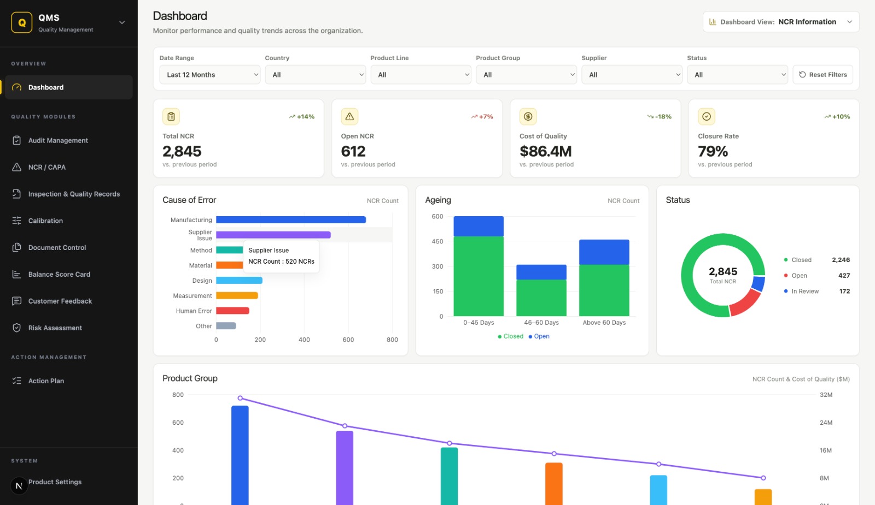Toggle In Review entry in Status legend

(x=816, y=291)
